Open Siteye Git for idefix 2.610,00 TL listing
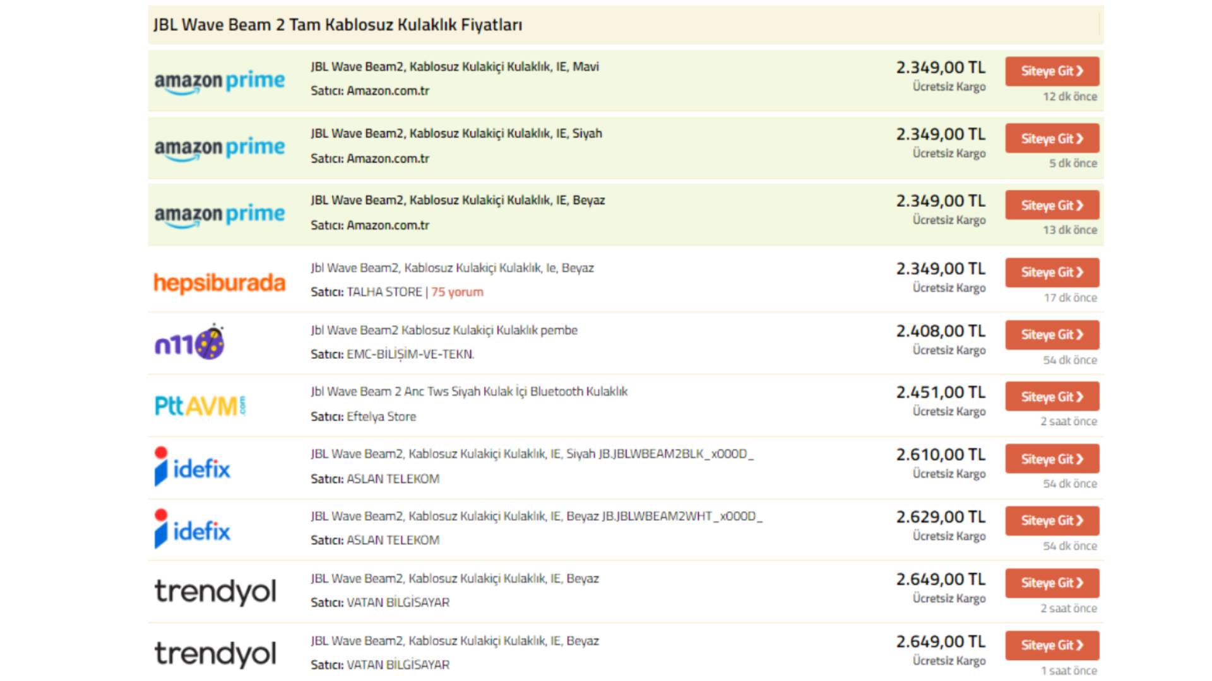 tap(1052, 459)
